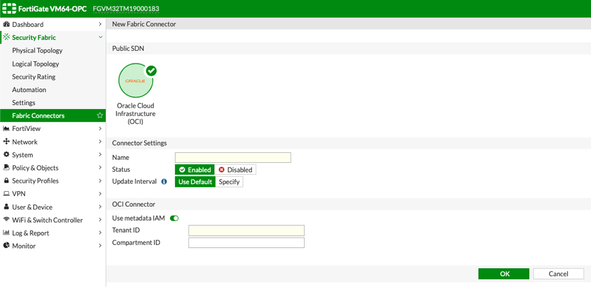
Task: Expand the VPN menu chevron
Action: point(100,194)
